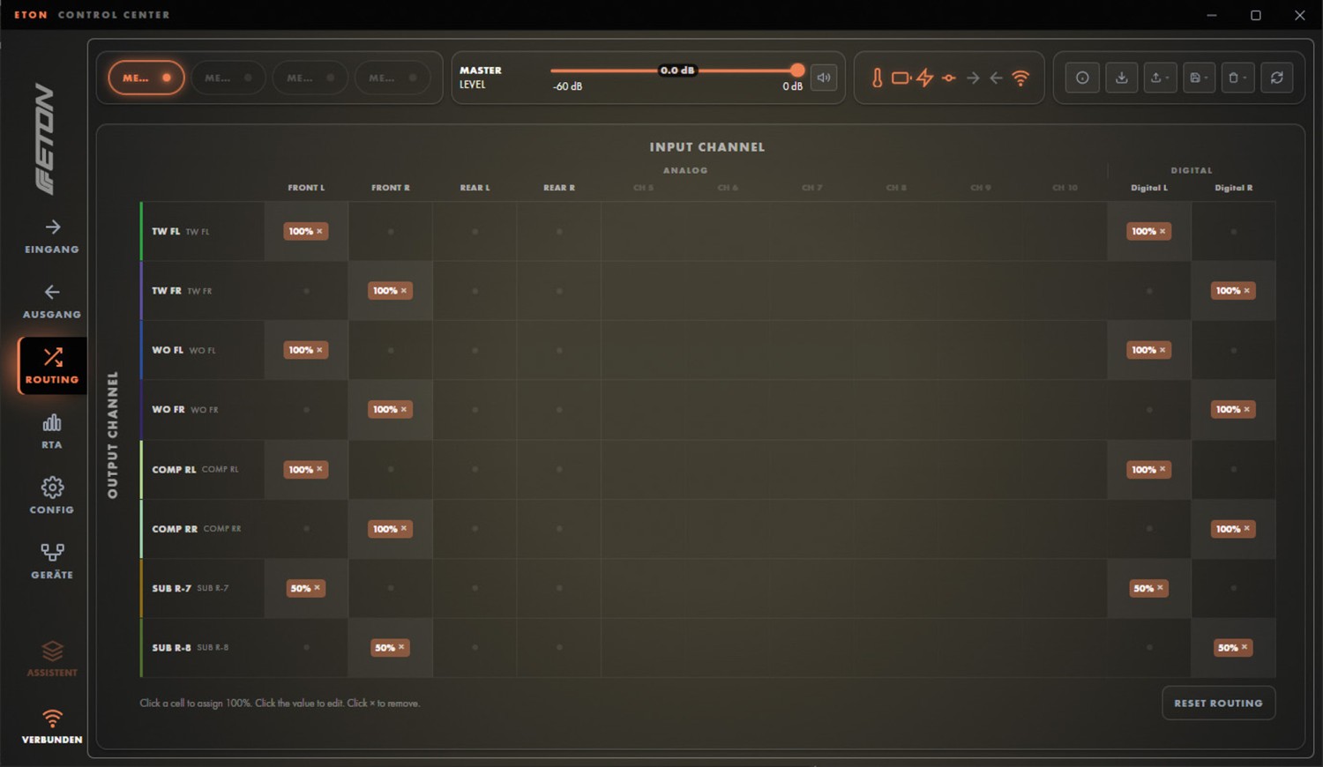The width and height of the screenshot is (1323, 767).
Task: Click the battery status icon
Action: [901, 78]
